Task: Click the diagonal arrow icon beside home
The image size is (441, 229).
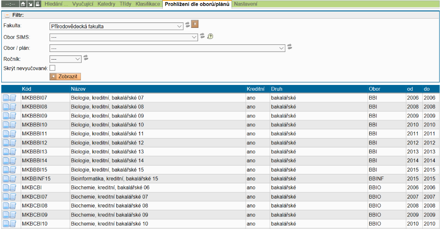Action: pyautogui.click(x=30, y=4)
